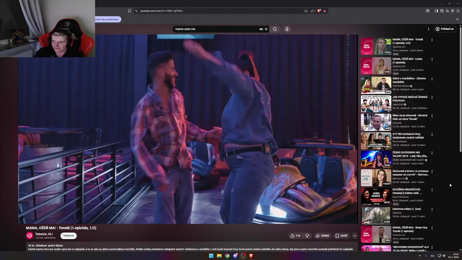Start voice search with microphone icon
The width and height of the screenshot is (462, 260).
click(287, 29)
